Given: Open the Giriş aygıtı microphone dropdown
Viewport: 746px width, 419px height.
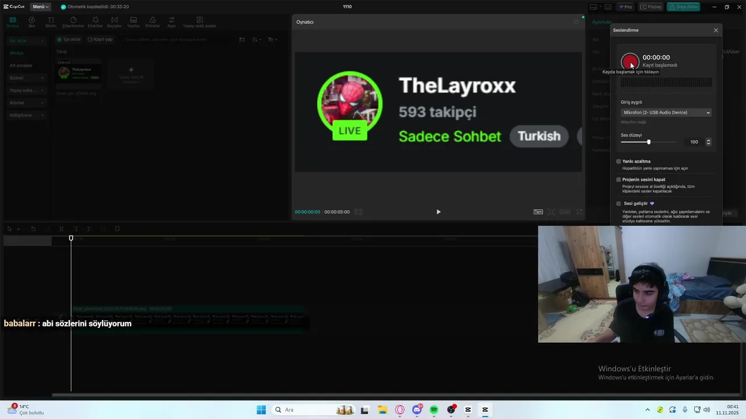Looking at the screenshot, I should (666, 112).
